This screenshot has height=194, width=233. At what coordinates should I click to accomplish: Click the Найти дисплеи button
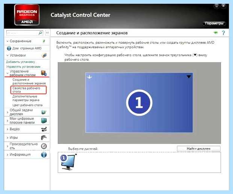pyautogui.click(x=198, y=148)
